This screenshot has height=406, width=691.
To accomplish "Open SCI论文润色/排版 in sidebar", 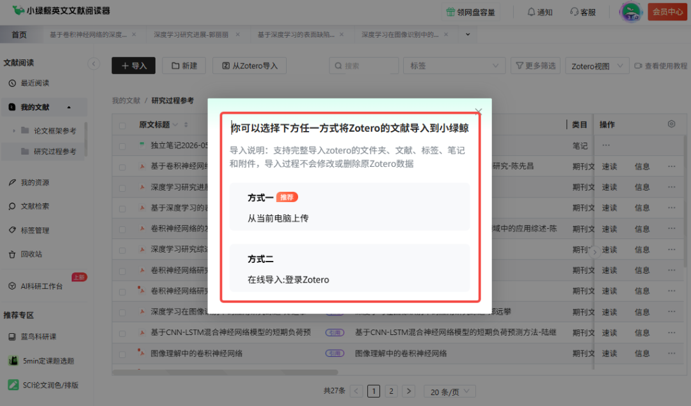I will 44,386.
